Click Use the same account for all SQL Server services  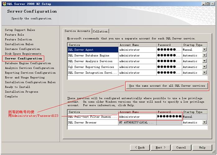point(167,86)
